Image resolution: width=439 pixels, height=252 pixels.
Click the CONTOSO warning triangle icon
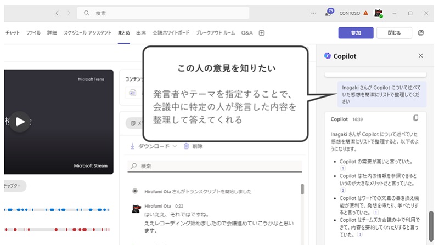[365, 13]
